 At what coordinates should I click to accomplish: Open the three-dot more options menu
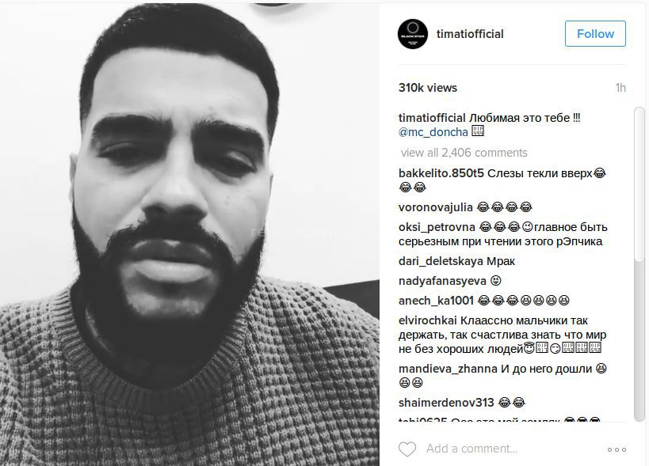click(x=617, y=449)
